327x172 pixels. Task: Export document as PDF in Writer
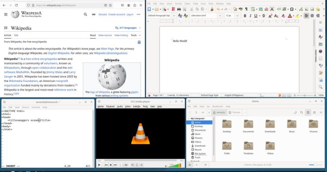[x=173, y=9]
